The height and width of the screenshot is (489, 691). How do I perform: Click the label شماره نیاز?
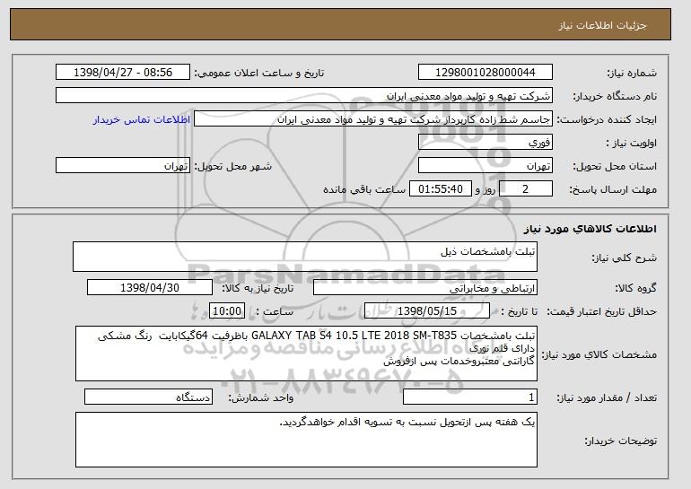(633, 73)
